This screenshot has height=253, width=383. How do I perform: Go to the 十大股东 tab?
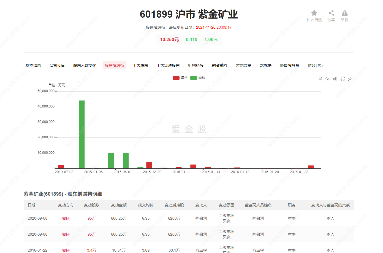(140, 65)
